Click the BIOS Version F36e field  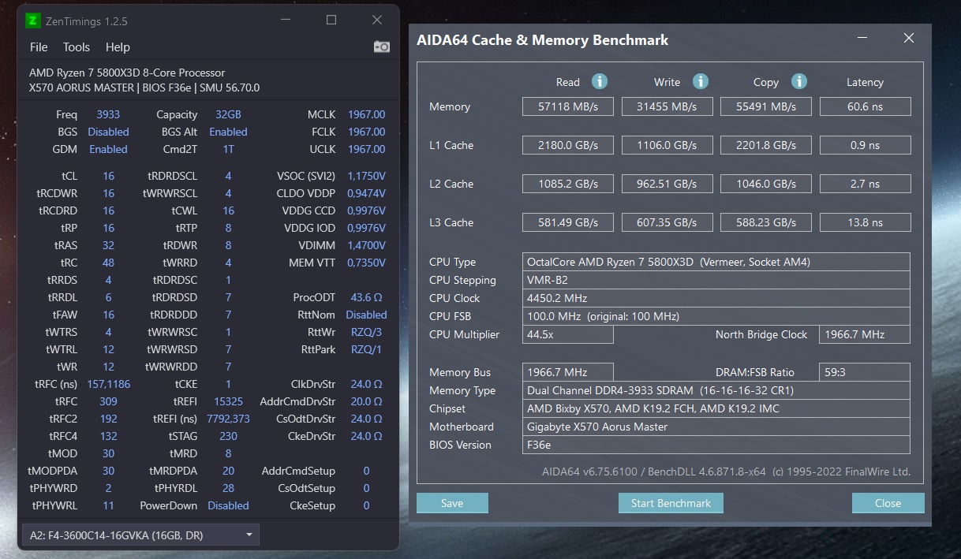tap(716, 445)
